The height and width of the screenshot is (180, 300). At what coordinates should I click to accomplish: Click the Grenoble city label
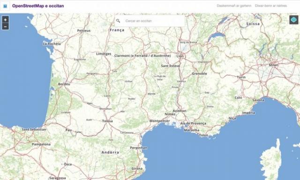199,74
